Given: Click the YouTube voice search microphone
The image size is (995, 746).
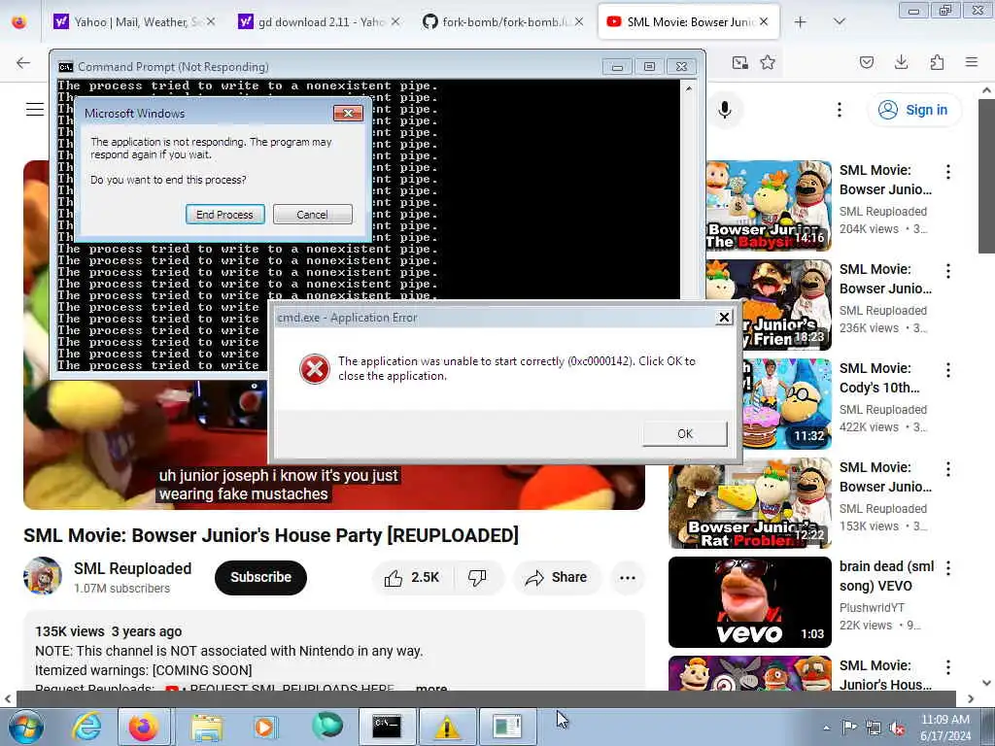Looking at the screenshot, I should pyautogui.click(x=725, y=110).
